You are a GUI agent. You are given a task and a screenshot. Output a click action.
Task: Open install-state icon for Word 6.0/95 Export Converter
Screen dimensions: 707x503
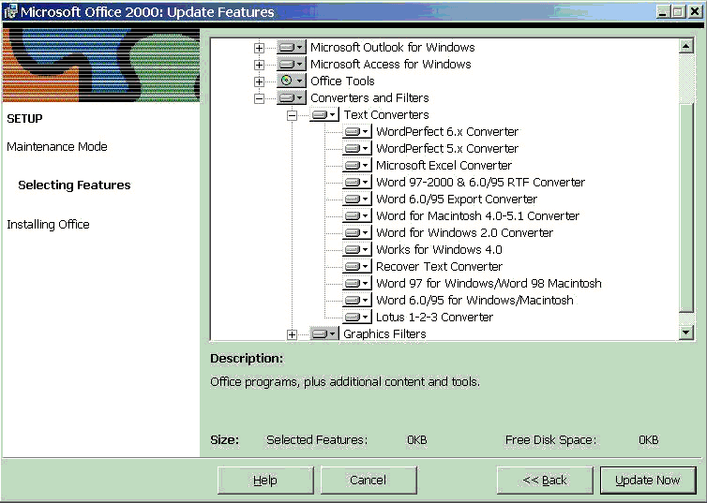(356, 200)
